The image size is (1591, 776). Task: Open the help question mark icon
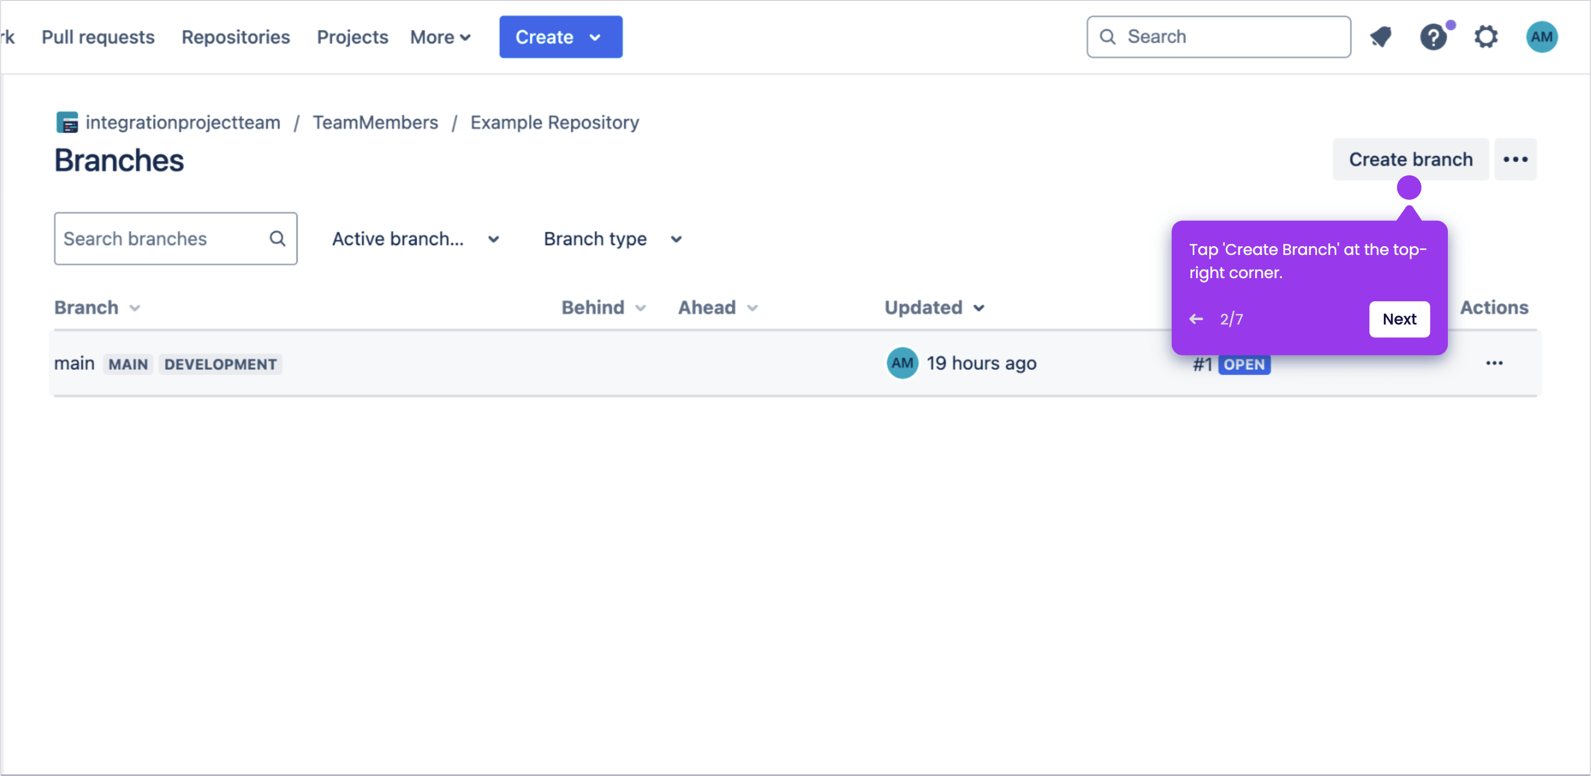1434,37
